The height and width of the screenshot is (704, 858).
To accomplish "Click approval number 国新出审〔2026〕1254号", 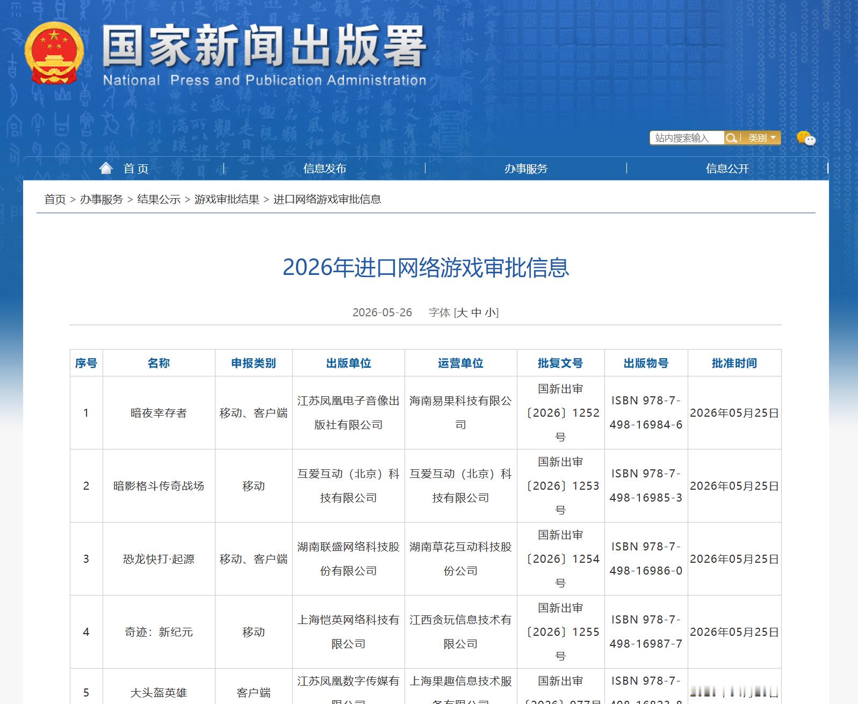I will (560, 559).
